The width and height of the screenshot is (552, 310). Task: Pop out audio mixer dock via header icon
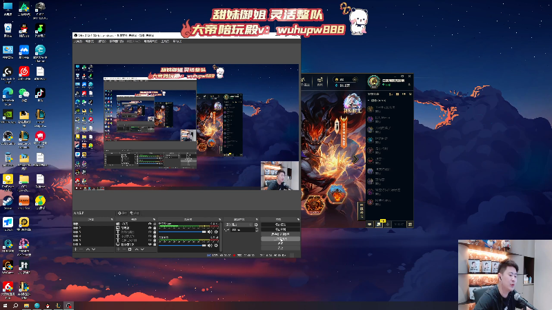220,219
